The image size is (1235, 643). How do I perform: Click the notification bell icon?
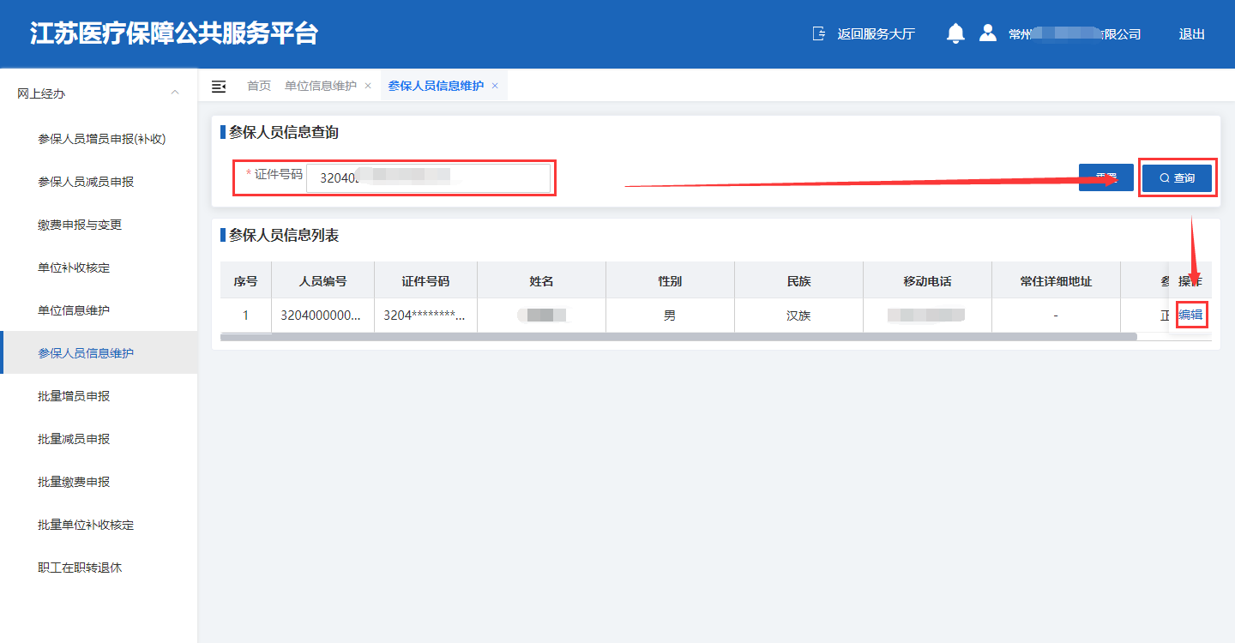click(955, 33)
